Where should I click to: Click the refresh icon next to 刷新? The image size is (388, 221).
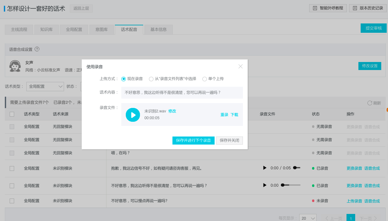tap(370, 103)
